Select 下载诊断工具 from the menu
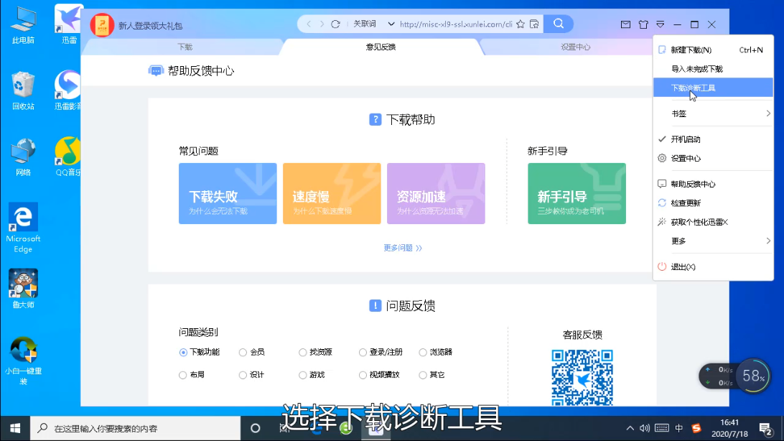Screen dimensions: 784x441 click(x=693, y=88)
